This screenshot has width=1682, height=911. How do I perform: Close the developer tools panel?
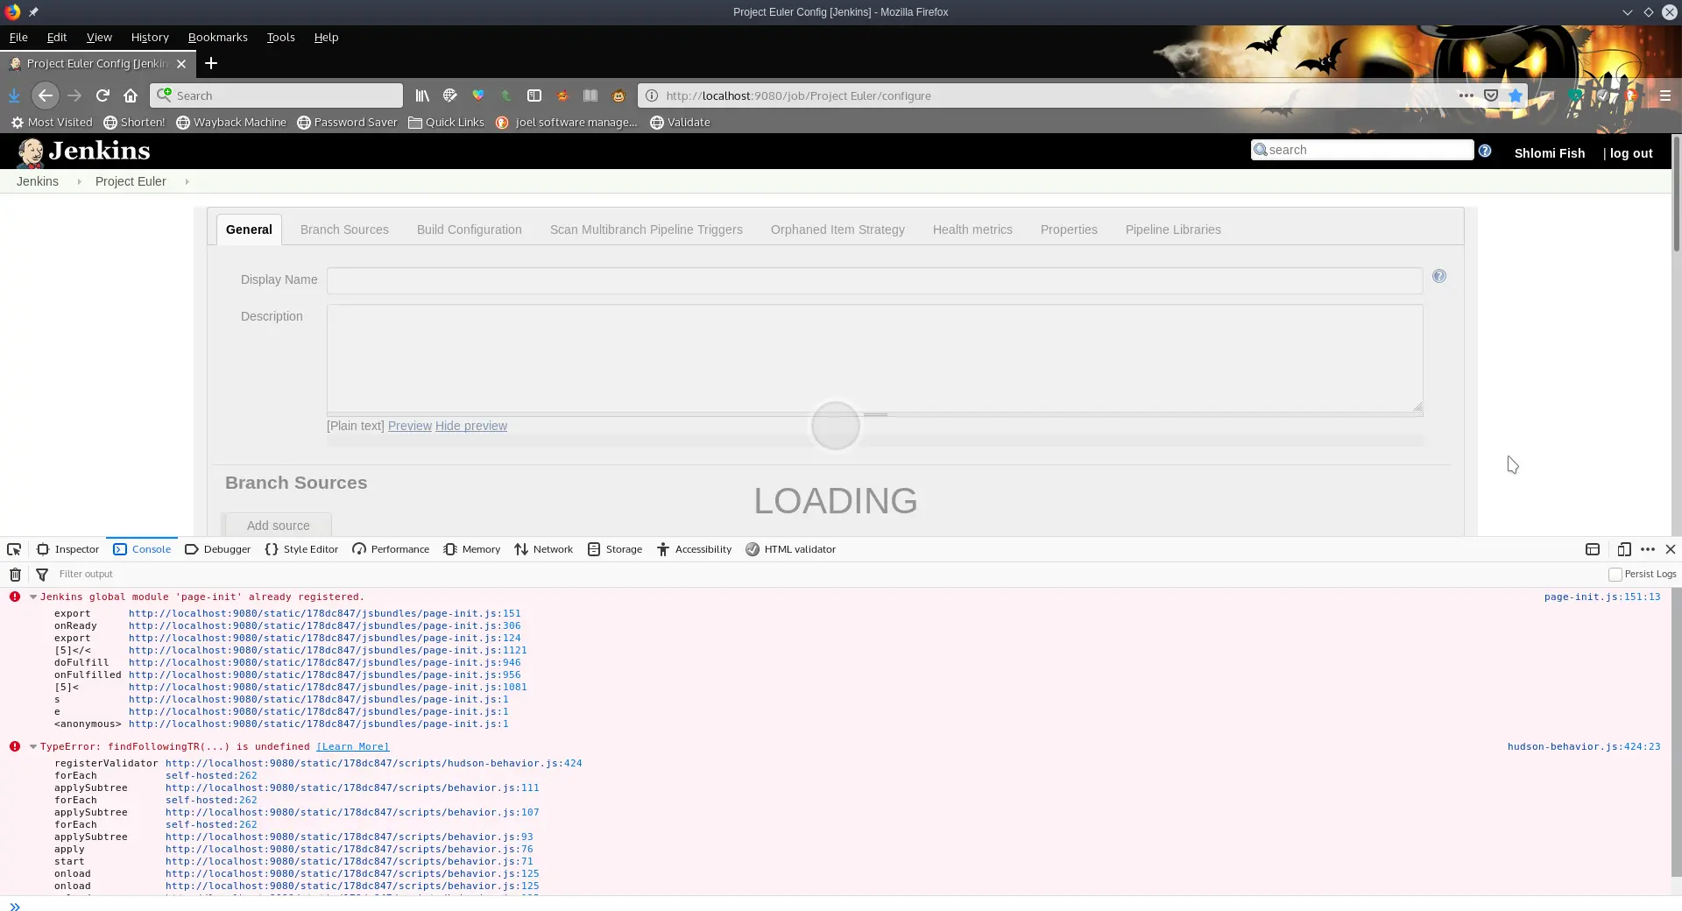click(x=1671, y=549)
